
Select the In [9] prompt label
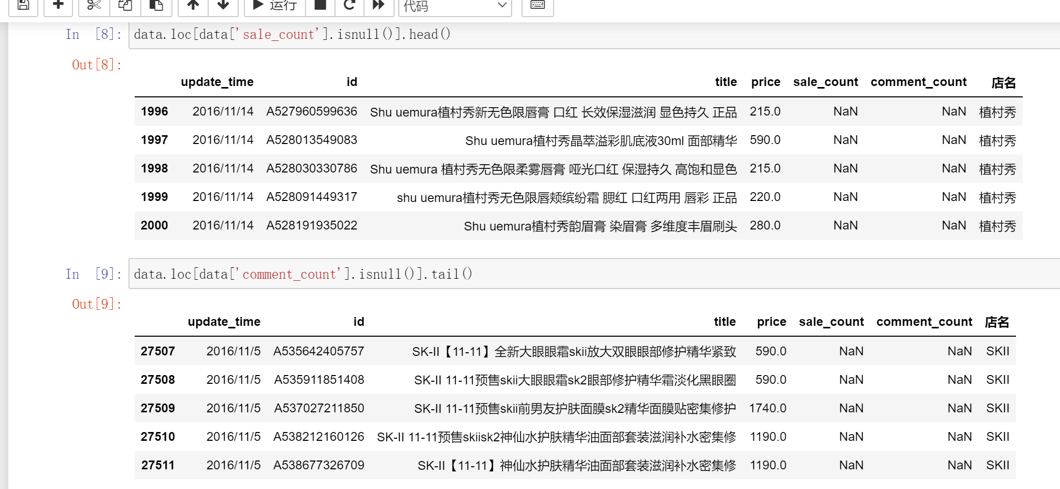pos(94,274)
